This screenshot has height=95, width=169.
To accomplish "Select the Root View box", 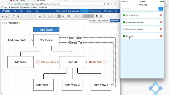I will [46, 40].
